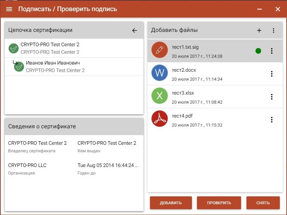
Task: Open more options for тест4.pdf
Action: coord(272,120)
